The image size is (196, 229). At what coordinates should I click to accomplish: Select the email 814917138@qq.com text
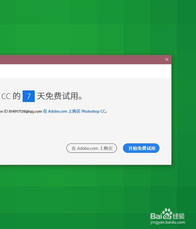[25, 111]
